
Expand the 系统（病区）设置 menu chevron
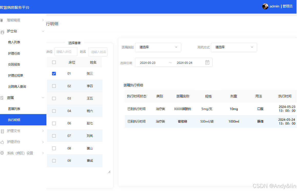[x=43, y=153]
